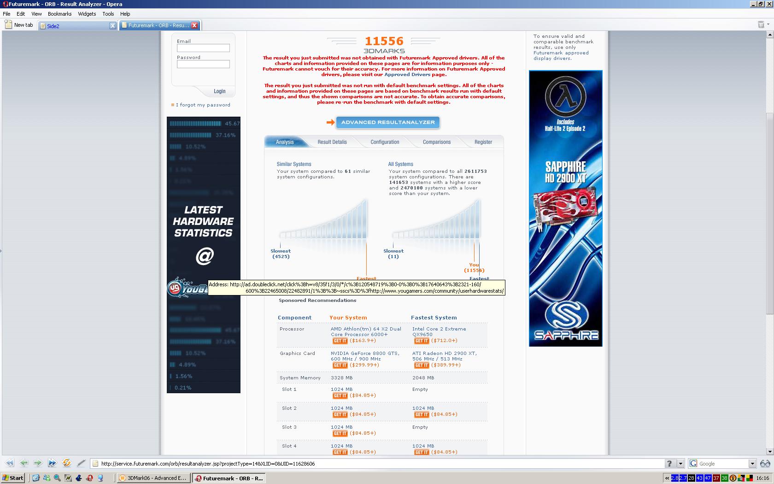The width and height of the screenshot is (774, 484).
Task: Open the Comparisons tab
Action: tap(437, 142)
